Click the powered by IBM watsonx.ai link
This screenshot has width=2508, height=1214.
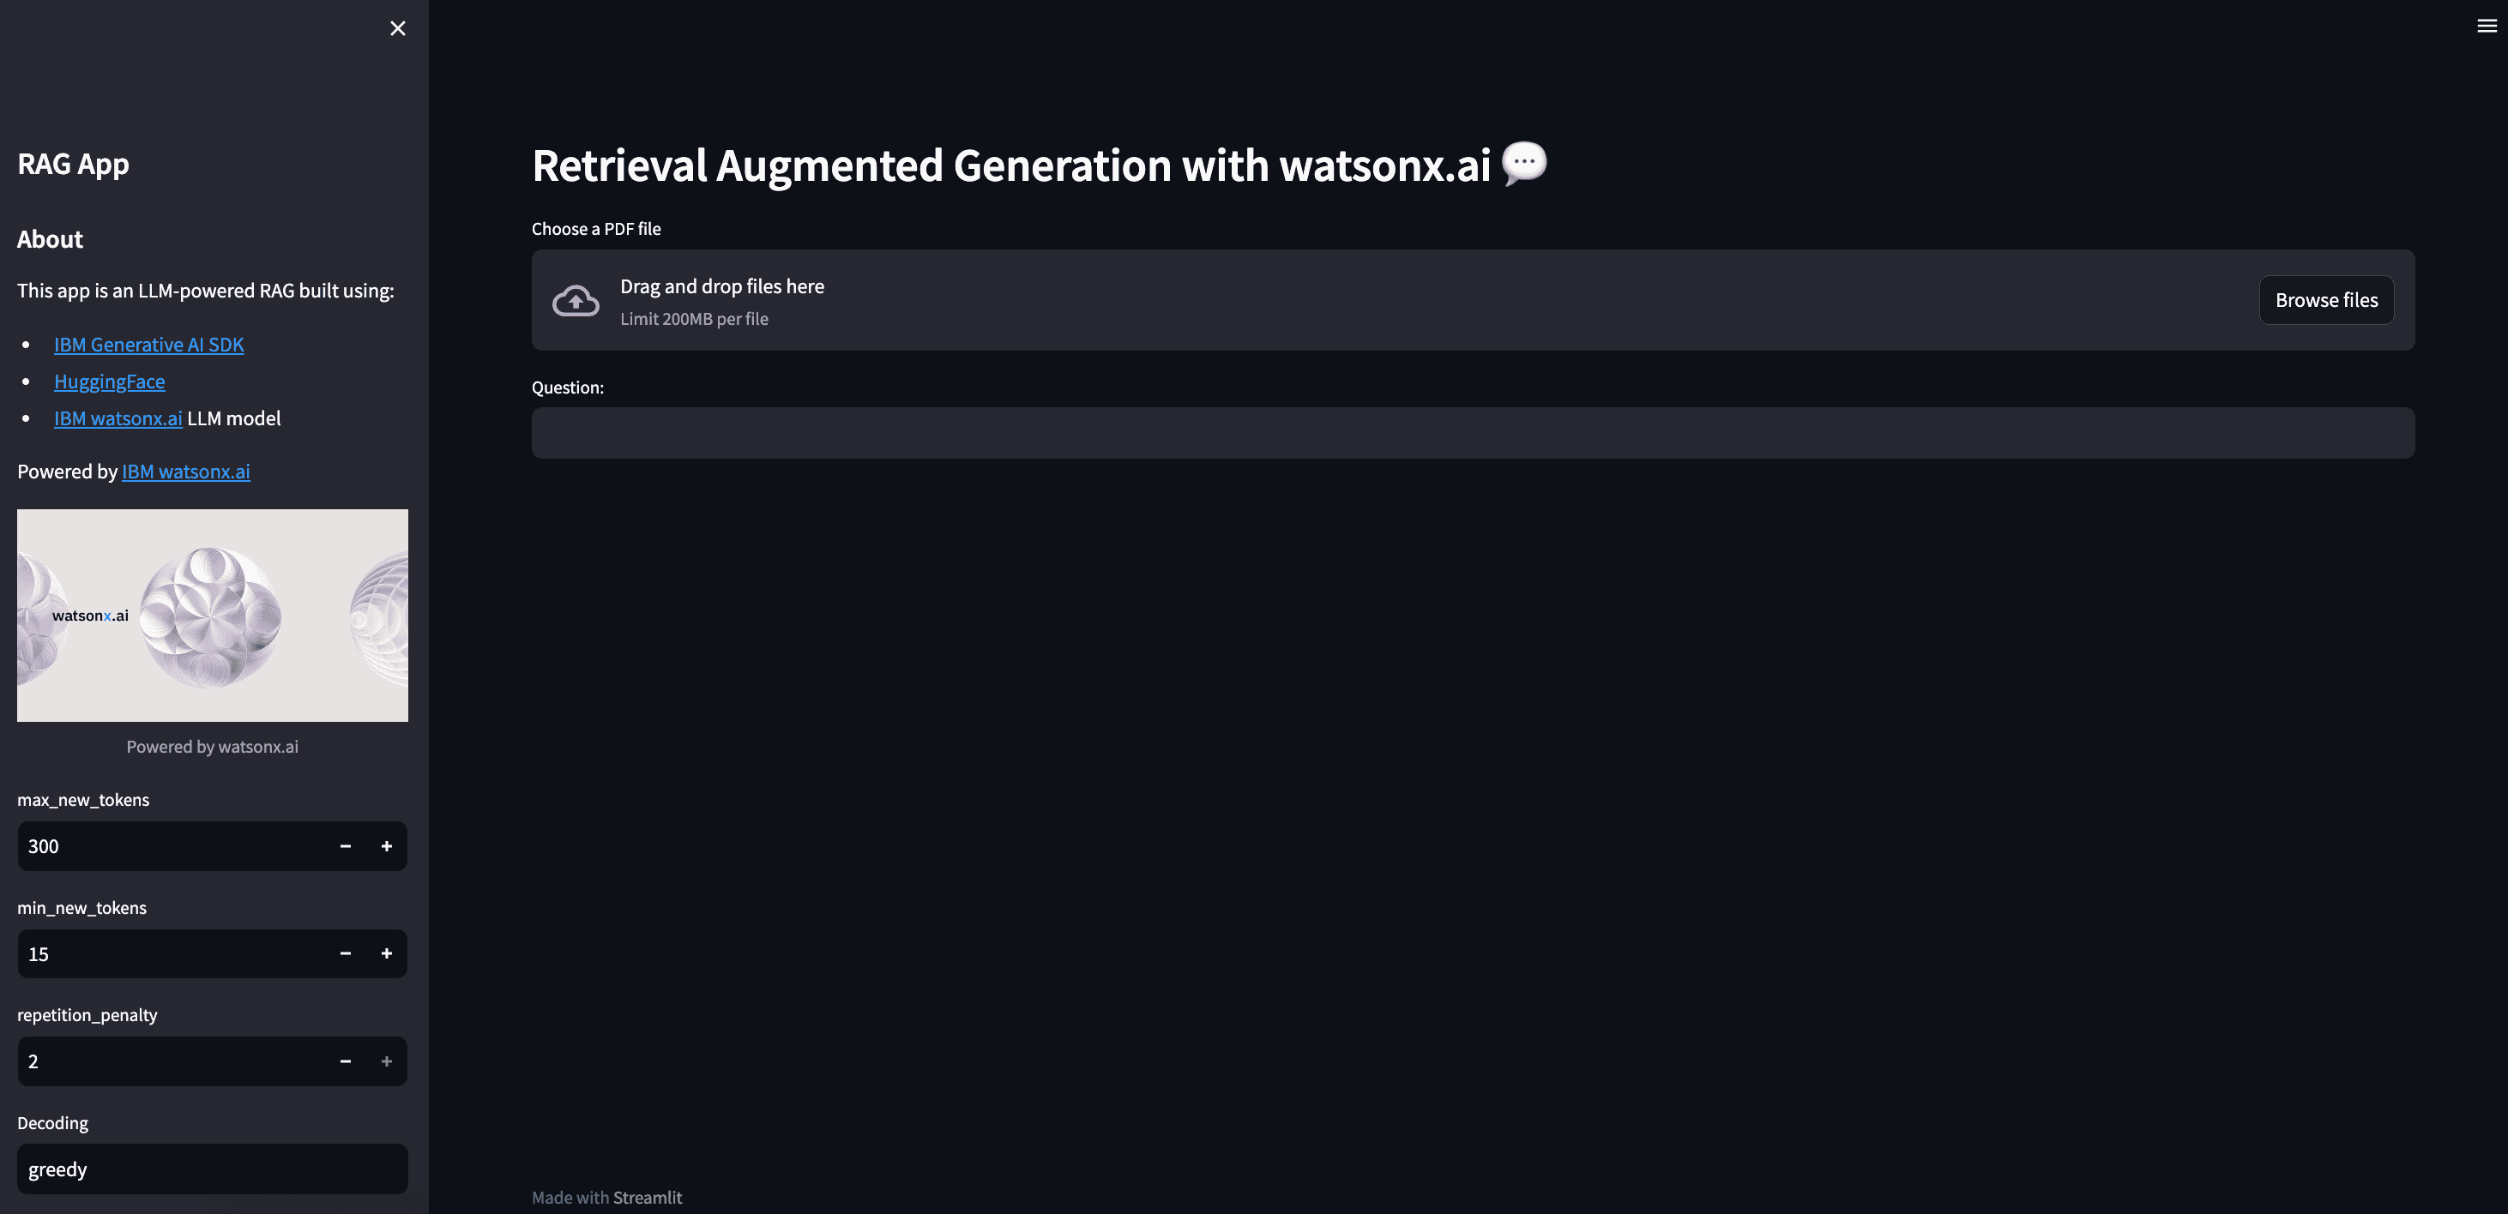click(x=185, y=472)
